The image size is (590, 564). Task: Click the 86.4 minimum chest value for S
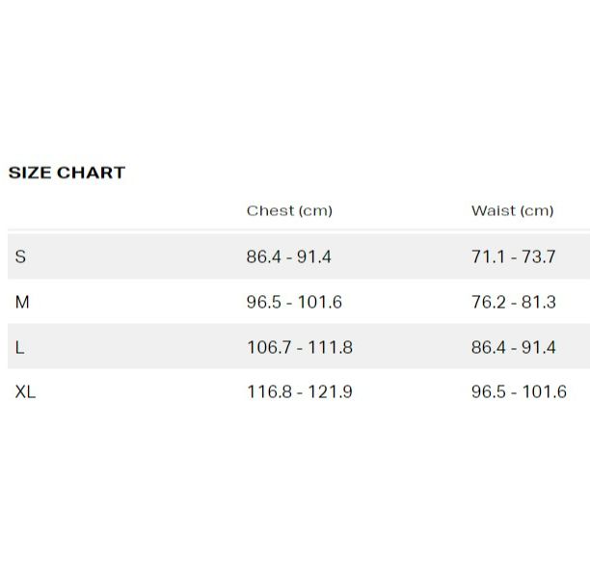264,257
